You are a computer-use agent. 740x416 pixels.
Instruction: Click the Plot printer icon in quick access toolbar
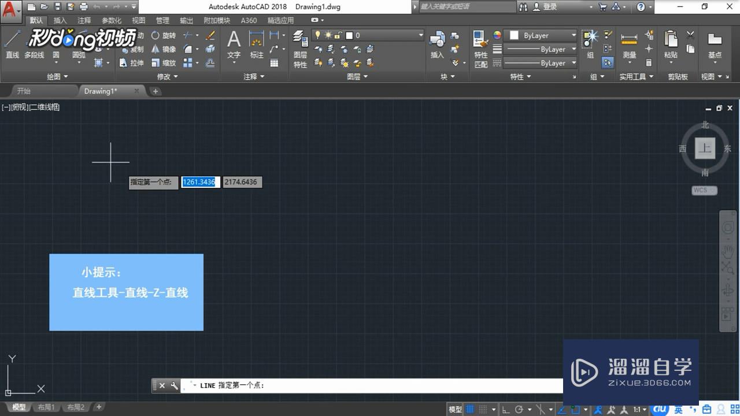(x=83, y=7)
